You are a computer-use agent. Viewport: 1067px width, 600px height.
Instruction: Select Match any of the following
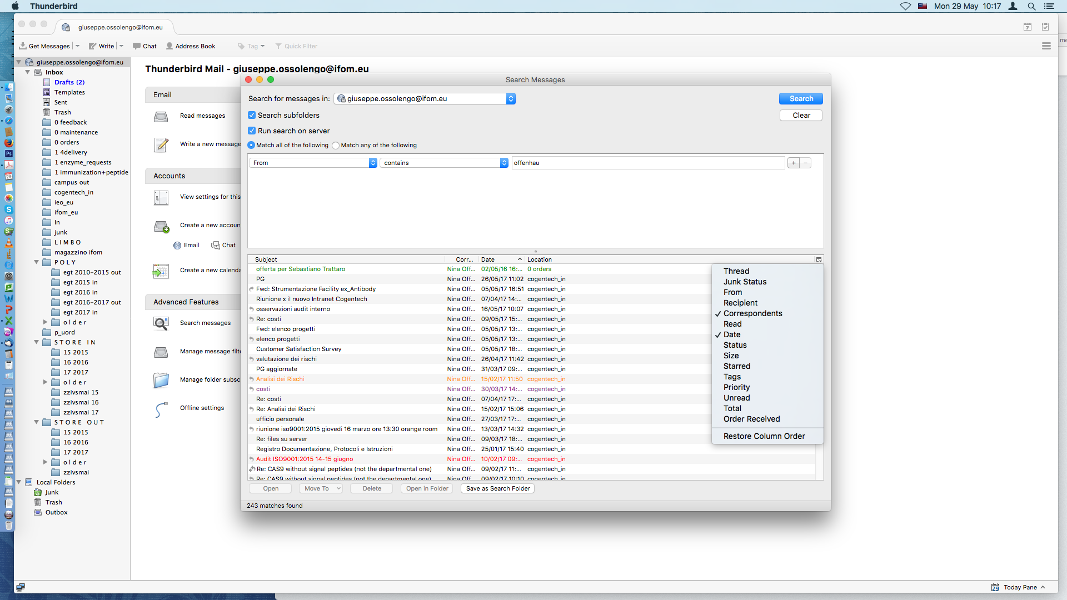(x=336, y=146)
